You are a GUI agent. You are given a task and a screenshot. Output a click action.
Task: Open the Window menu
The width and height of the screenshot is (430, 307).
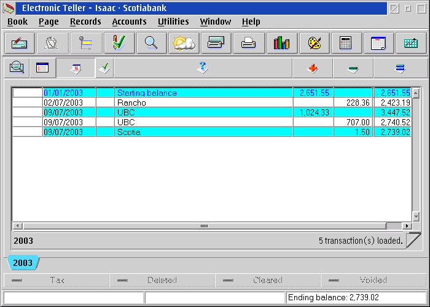tap(215, 21)
